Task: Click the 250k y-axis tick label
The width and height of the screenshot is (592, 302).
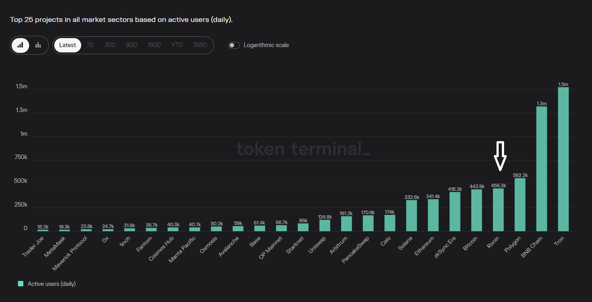Action: [x=20, y=204]
